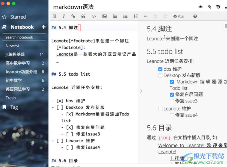Jump to the 1. 排版 TOC entry
The height and width of the screenshot is (167, 227).
click(177, 158)
